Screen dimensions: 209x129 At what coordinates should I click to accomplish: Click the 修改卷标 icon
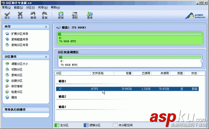tap(7, 86)
